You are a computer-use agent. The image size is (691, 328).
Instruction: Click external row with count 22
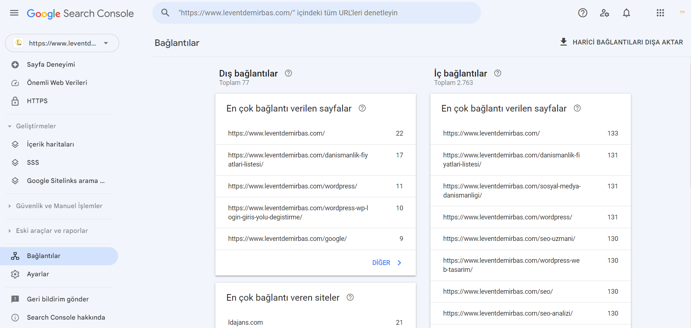316,133
